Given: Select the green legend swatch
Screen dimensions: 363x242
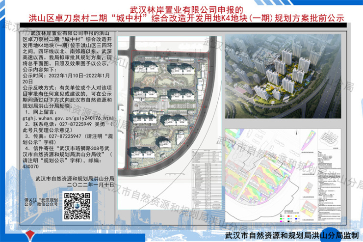Looking at the screenshot, I should 281,218.
